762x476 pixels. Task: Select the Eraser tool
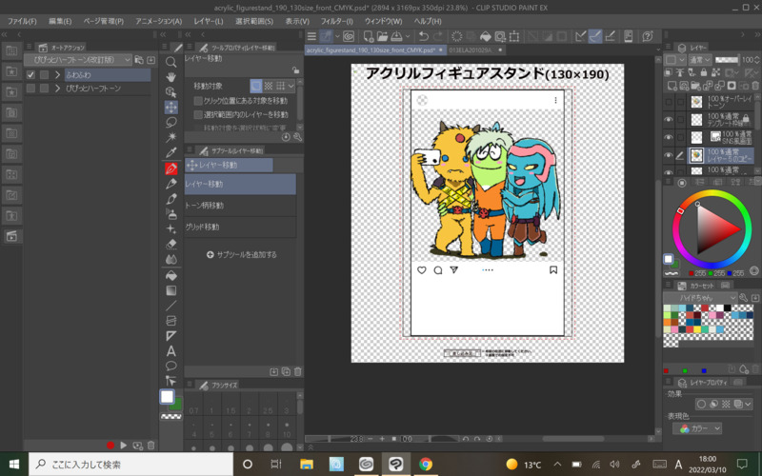point(171,245)
